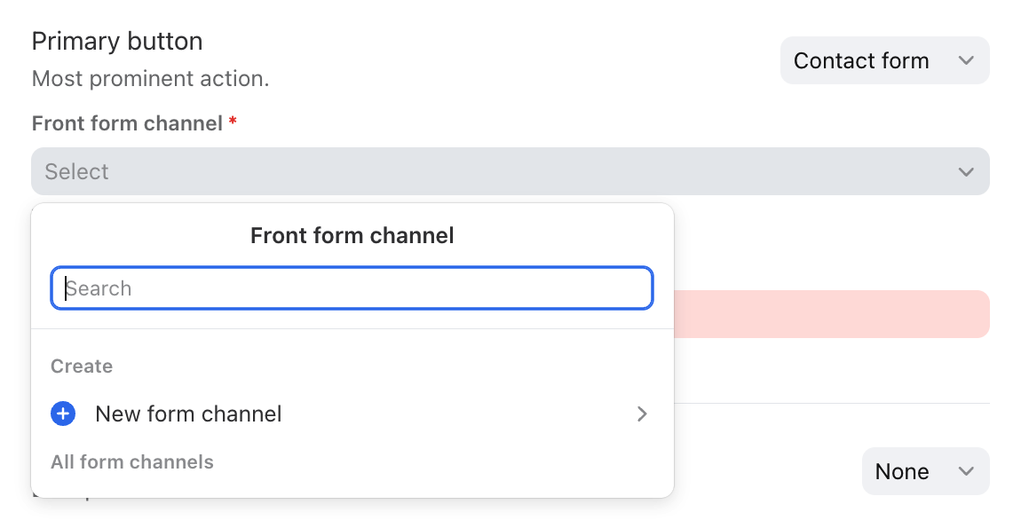The image size is (1021, 520).
Task: Choose New form channel from the Create section
Action: click(352, 414)
